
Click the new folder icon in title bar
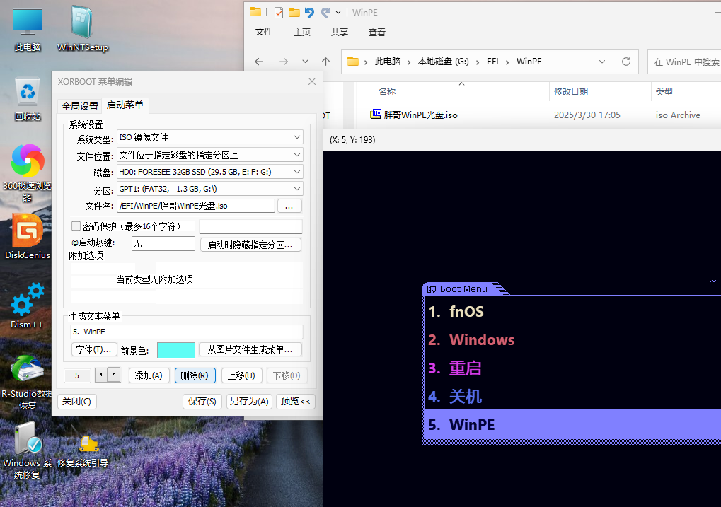(x=294, y=13)
